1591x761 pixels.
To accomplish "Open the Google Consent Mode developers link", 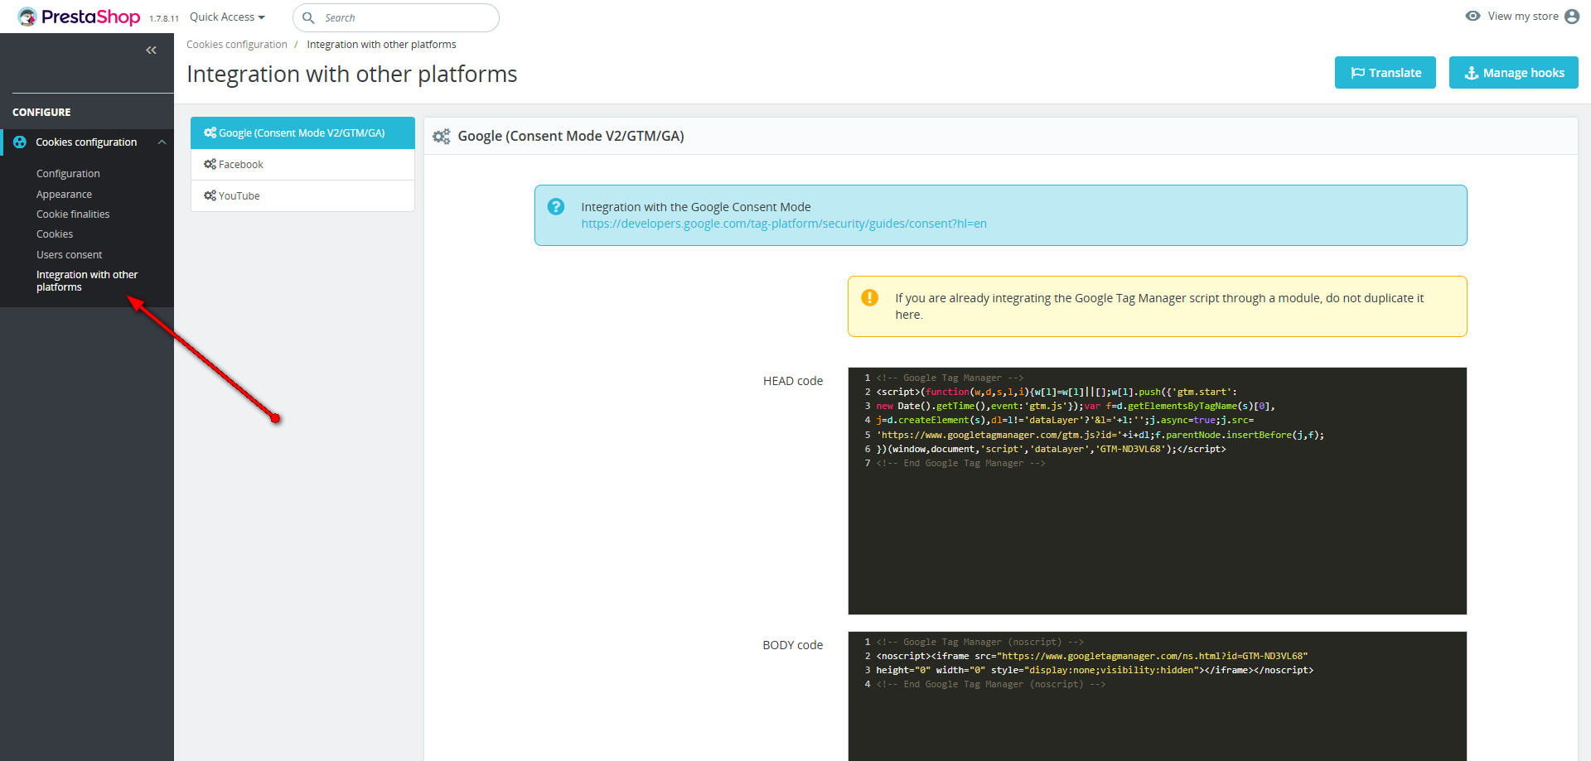I will point(783,224).
